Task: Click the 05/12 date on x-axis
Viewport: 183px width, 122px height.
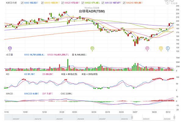Action: click(168, 112)
